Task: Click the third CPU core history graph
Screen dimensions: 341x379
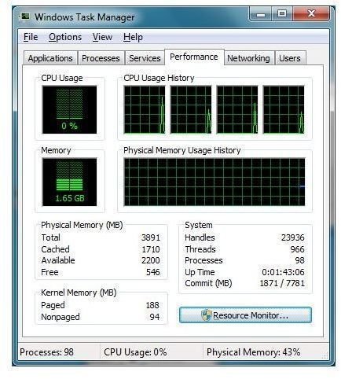Action: coord(237,109)
